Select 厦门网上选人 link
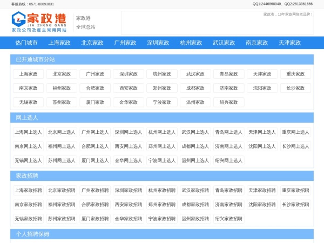324x243 pixels. tap(95, 160)
